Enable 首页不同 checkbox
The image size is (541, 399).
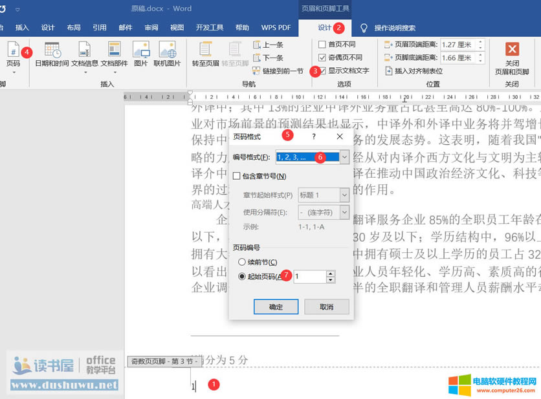[x=322, y=45]
